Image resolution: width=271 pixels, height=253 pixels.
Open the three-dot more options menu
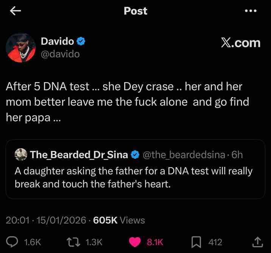point(251,11)
